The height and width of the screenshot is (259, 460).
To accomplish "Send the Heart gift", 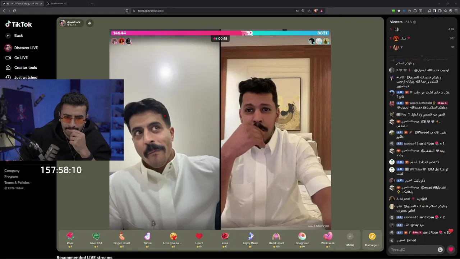I will tap(199, 240).
